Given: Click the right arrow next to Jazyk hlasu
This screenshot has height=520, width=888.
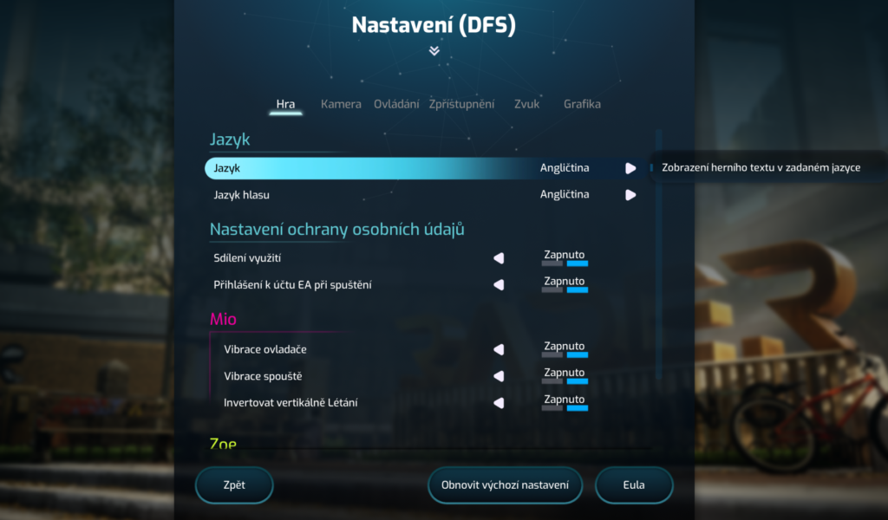Looking at the screenshot, I should pyautogui.click(x=630, y=195).
